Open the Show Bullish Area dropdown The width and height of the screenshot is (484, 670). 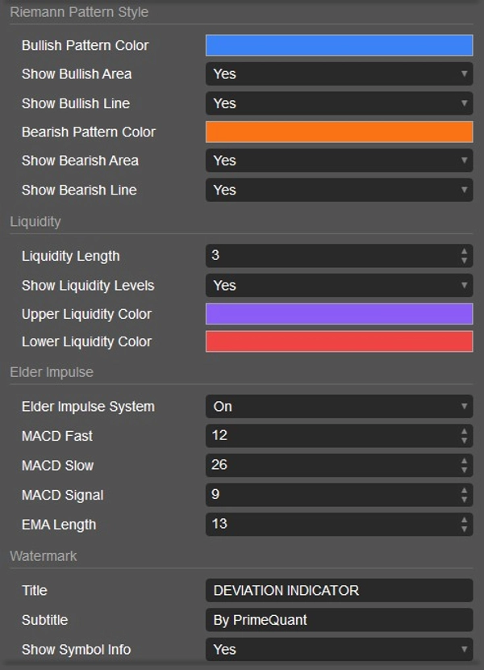[x=339, y=73]
